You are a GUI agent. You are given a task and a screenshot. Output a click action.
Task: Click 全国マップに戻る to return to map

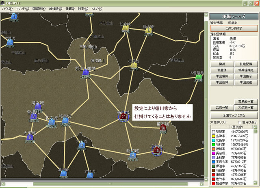pos(234,115)
